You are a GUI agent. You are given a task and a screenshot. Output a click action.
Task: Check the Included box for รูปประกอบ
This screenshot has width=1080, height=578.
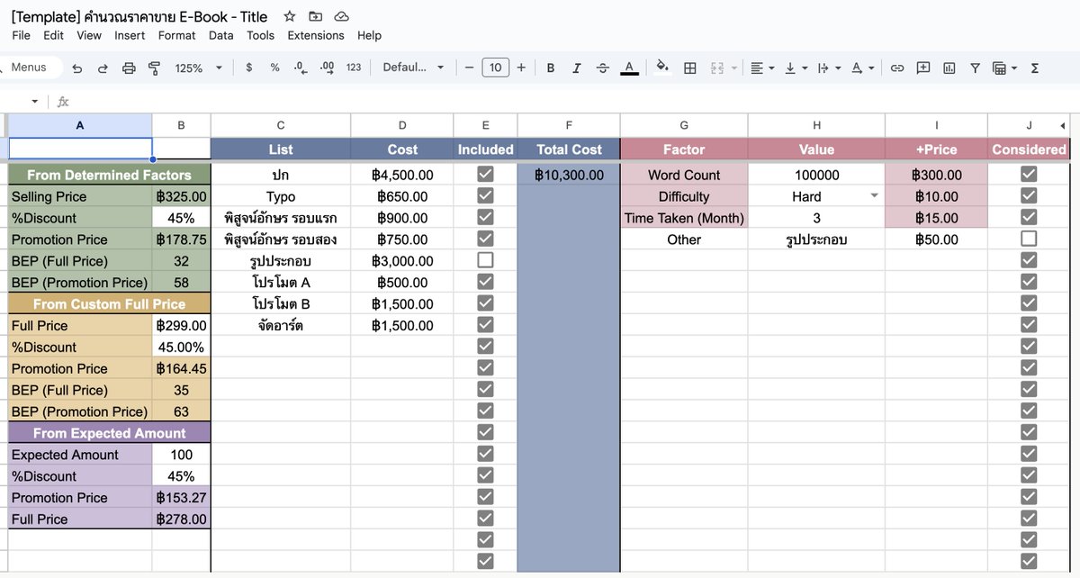[486, 260]
